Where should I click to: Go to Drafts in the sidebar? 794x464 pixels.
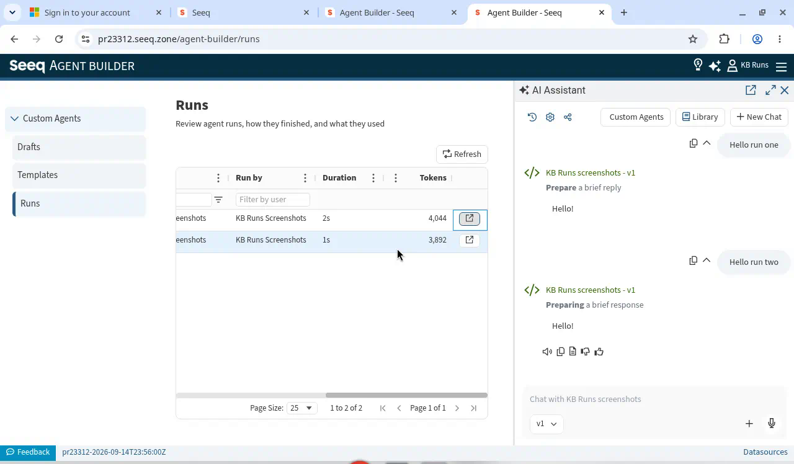click(x=79, y=147)
